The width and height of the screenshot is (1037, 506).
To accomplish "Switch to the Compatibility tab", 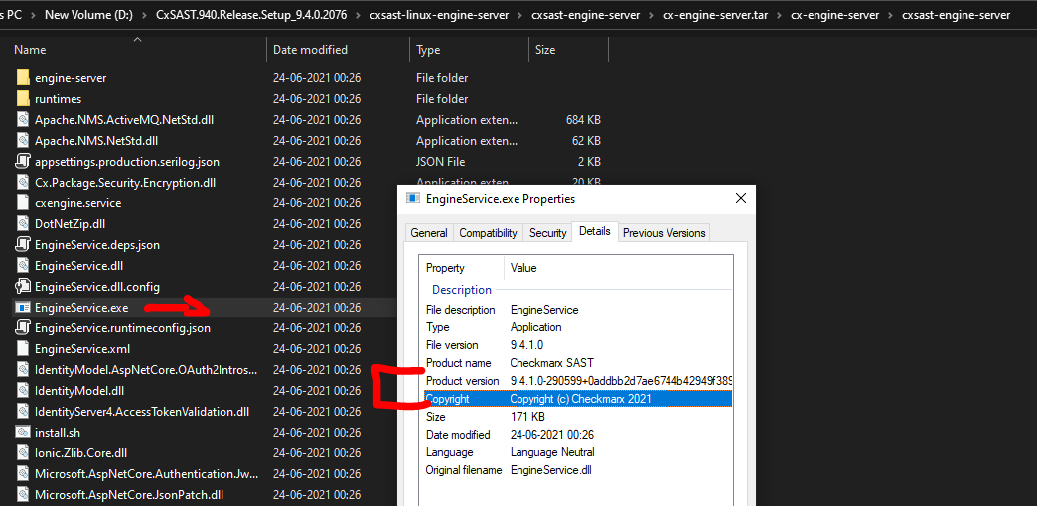I will point(488,233).
